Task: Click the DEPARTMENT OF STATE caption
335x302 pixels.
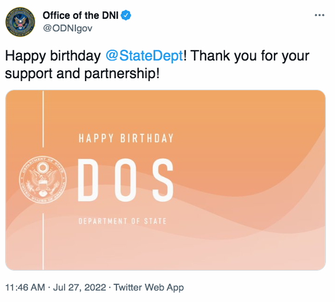Action: click(x=123, y=221)
